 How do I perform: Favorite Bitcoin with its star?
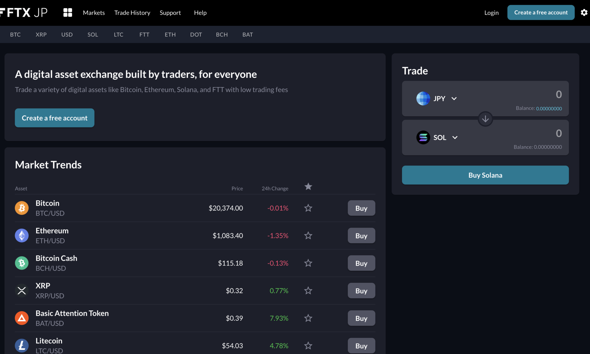(x=308, y=208)
